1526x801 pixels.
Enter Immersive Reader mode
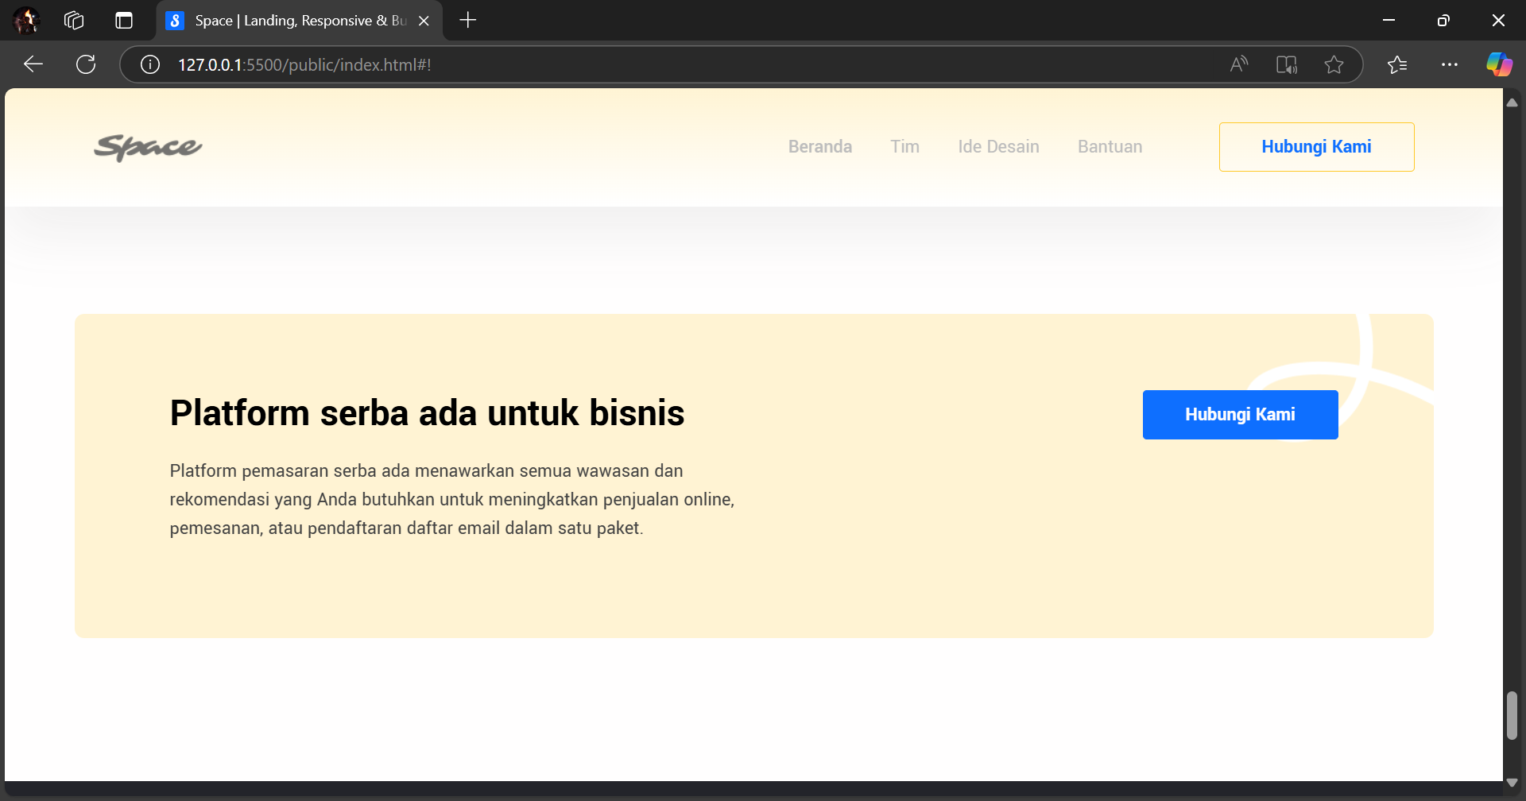[1286, 64]
